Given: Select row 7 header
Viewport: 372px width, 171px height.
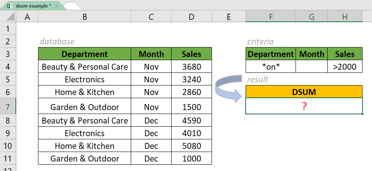Looking at the screenshot, I should tap(8, 107).
